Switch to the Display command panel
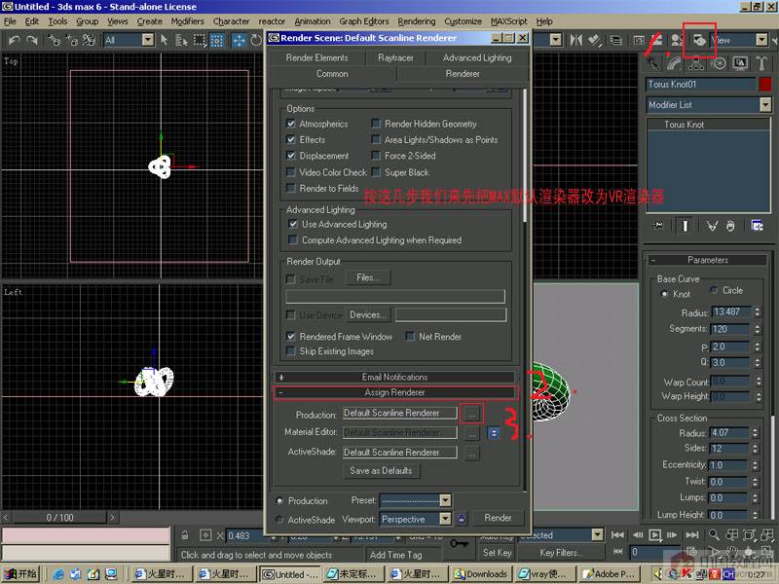 (x=740, y=63)
